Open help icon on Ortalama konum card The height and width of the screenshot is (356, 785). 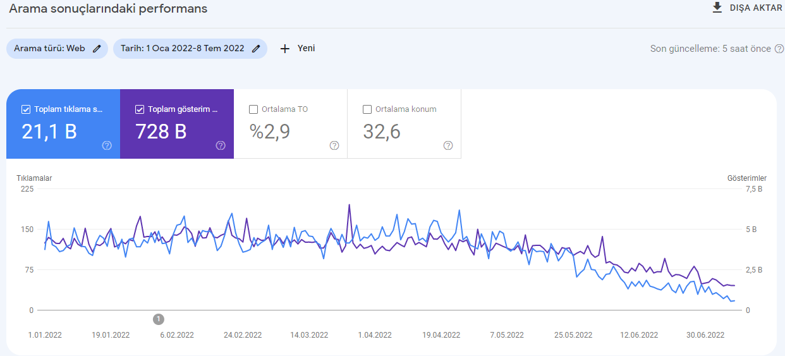448,145
